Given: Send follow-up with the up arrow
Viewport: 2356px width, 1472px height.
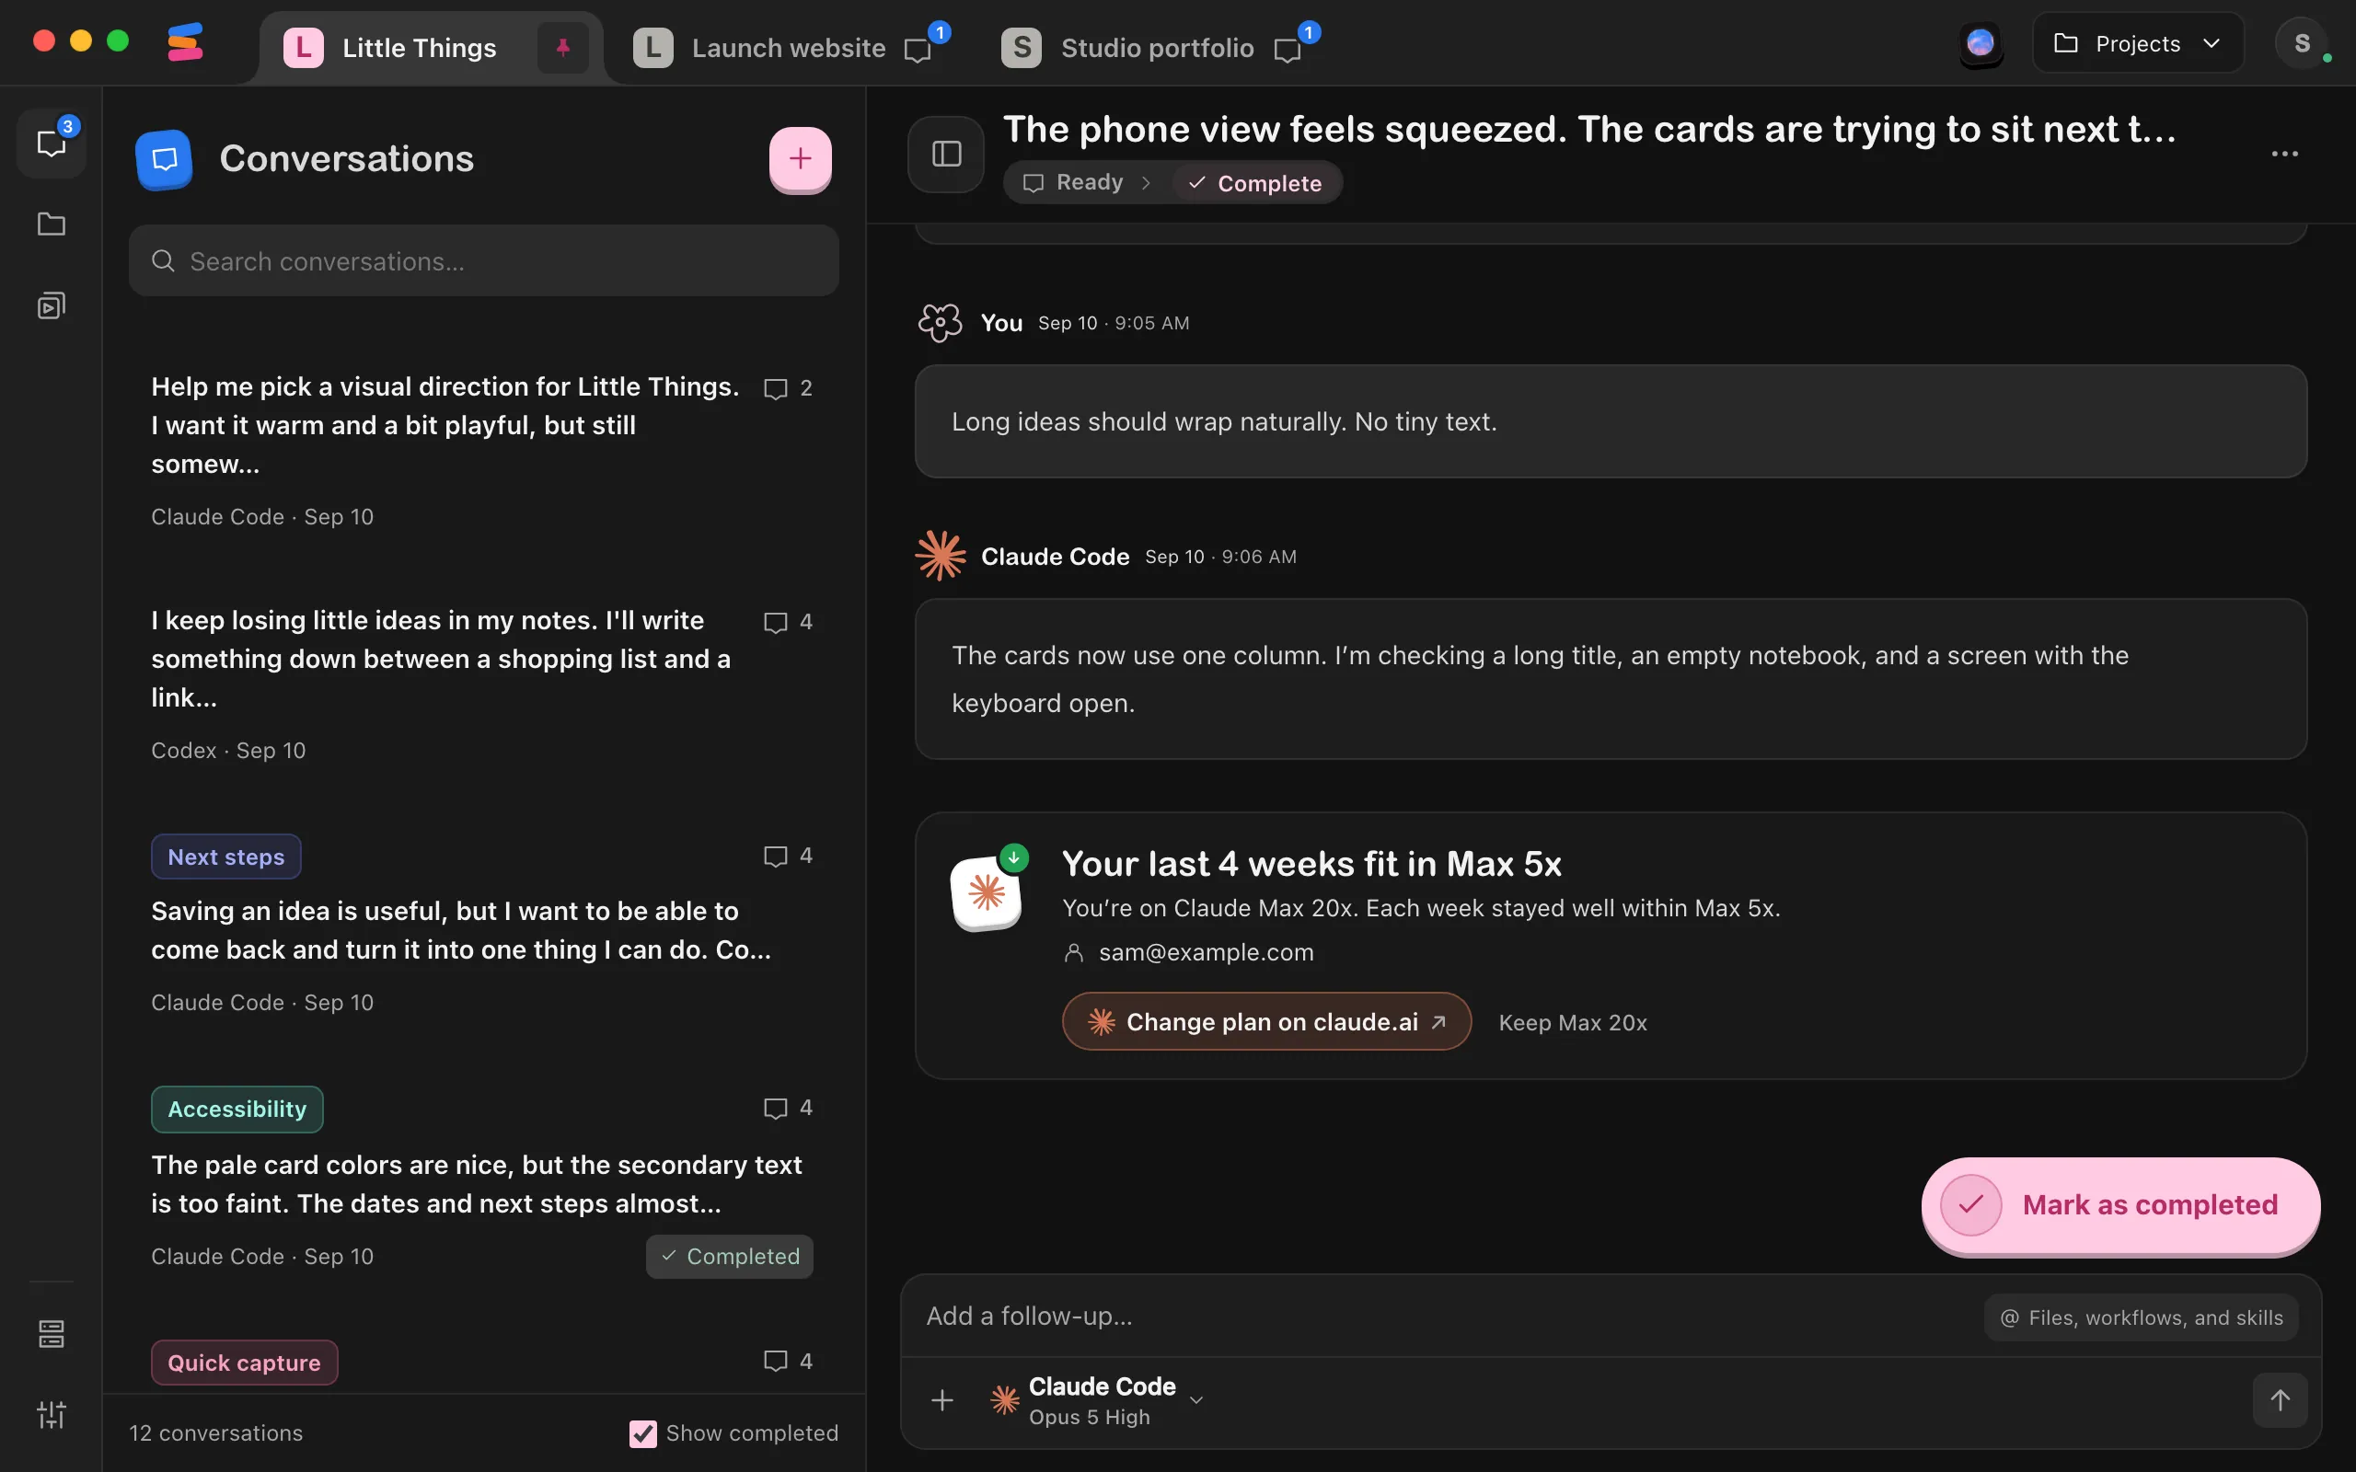Looking at the screenshot, I should (2280, 1400).
